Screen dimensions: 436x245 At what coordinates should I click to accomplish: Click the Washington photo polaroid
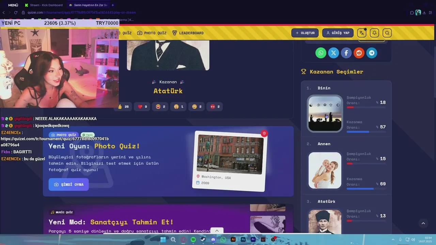230,161
